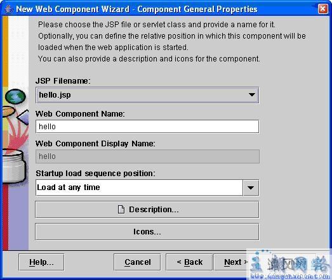This screenshot has height=280, width=332.
Task: Click the document icon on Description button
Action: click(121, 210)
